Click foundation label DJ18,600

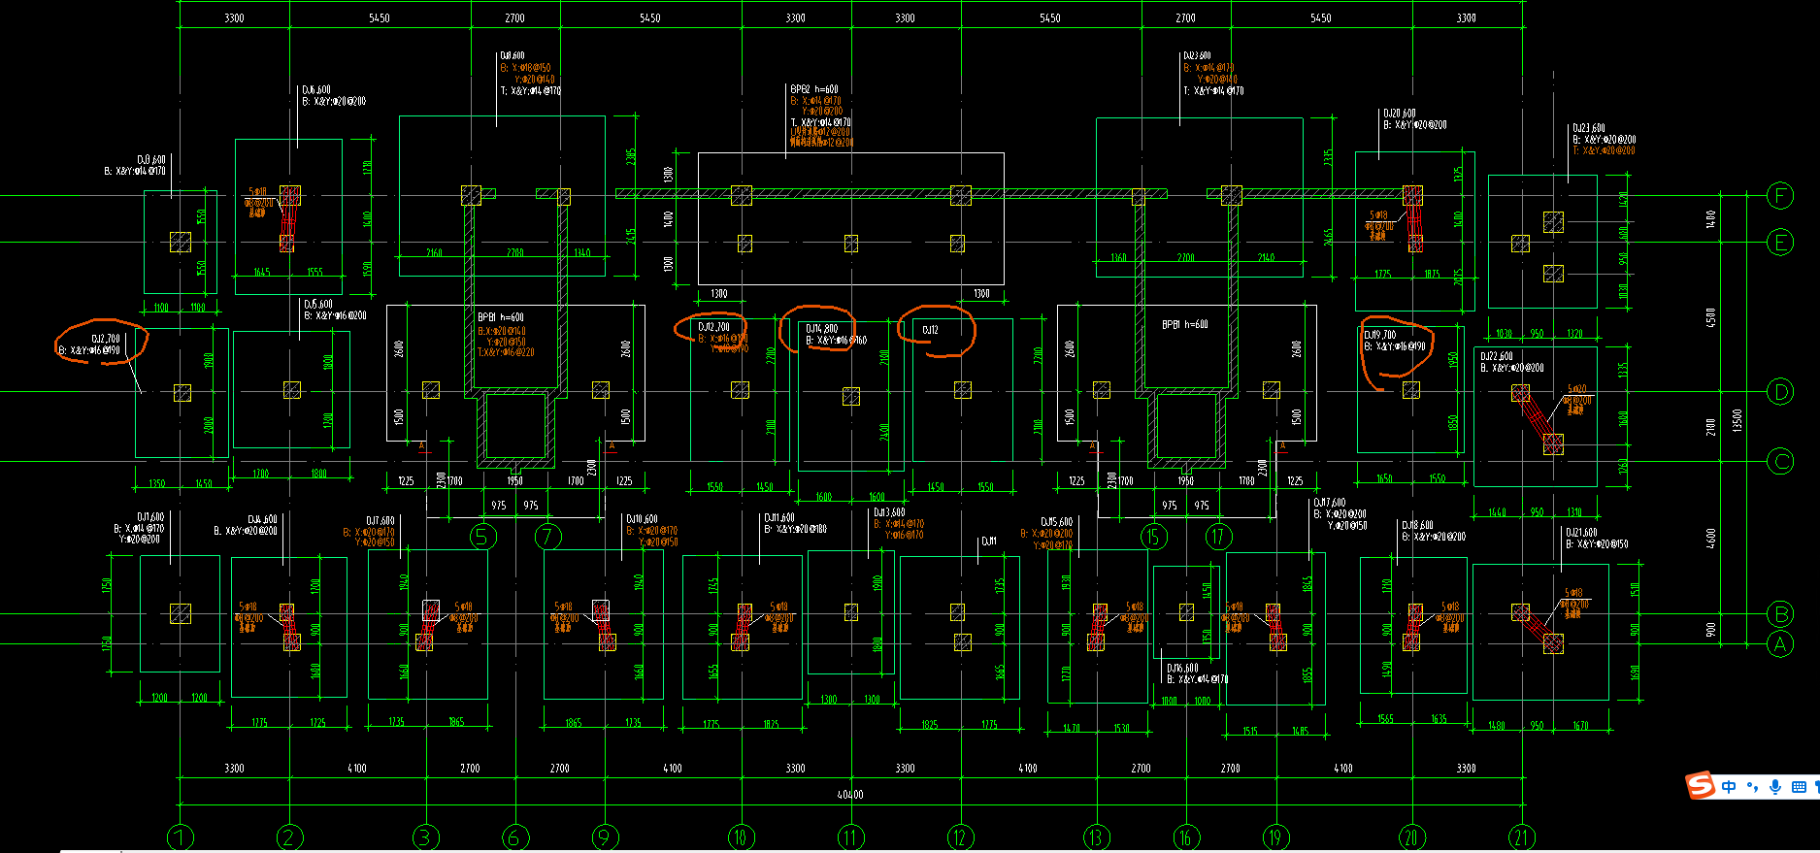(1417, 525)
